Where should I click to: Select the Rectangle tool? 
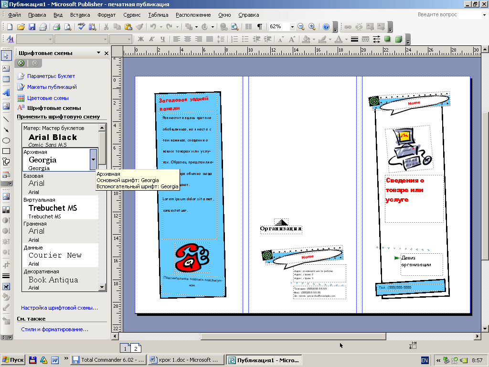point(6,151)
